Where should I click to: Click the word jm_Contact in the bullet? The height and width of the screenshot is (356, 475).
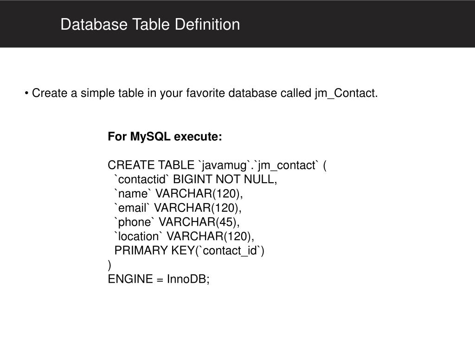[x=346, y=93]
